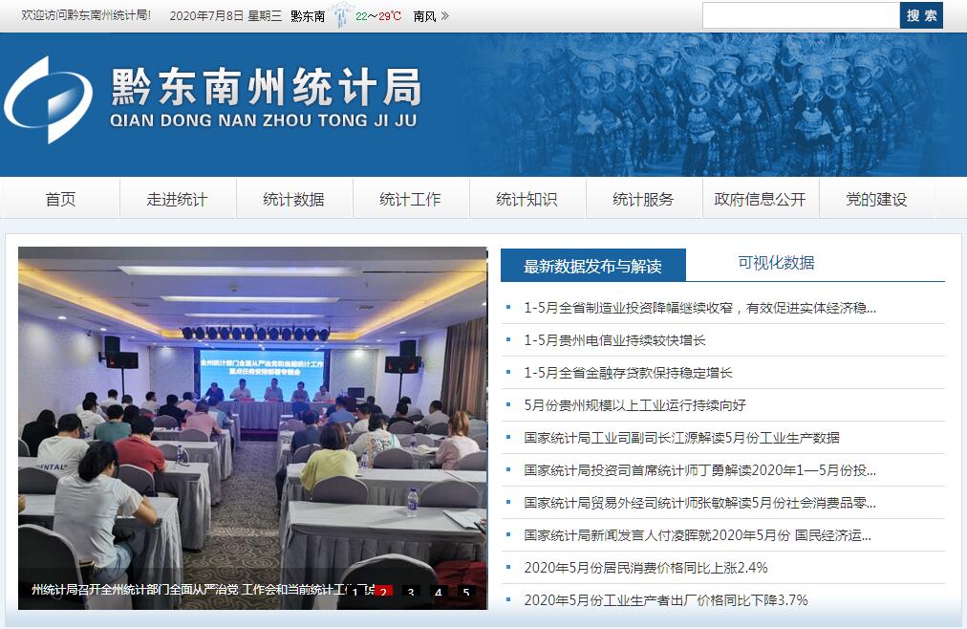
Task: Open the 党的建设 menu item
Action: 876,199
